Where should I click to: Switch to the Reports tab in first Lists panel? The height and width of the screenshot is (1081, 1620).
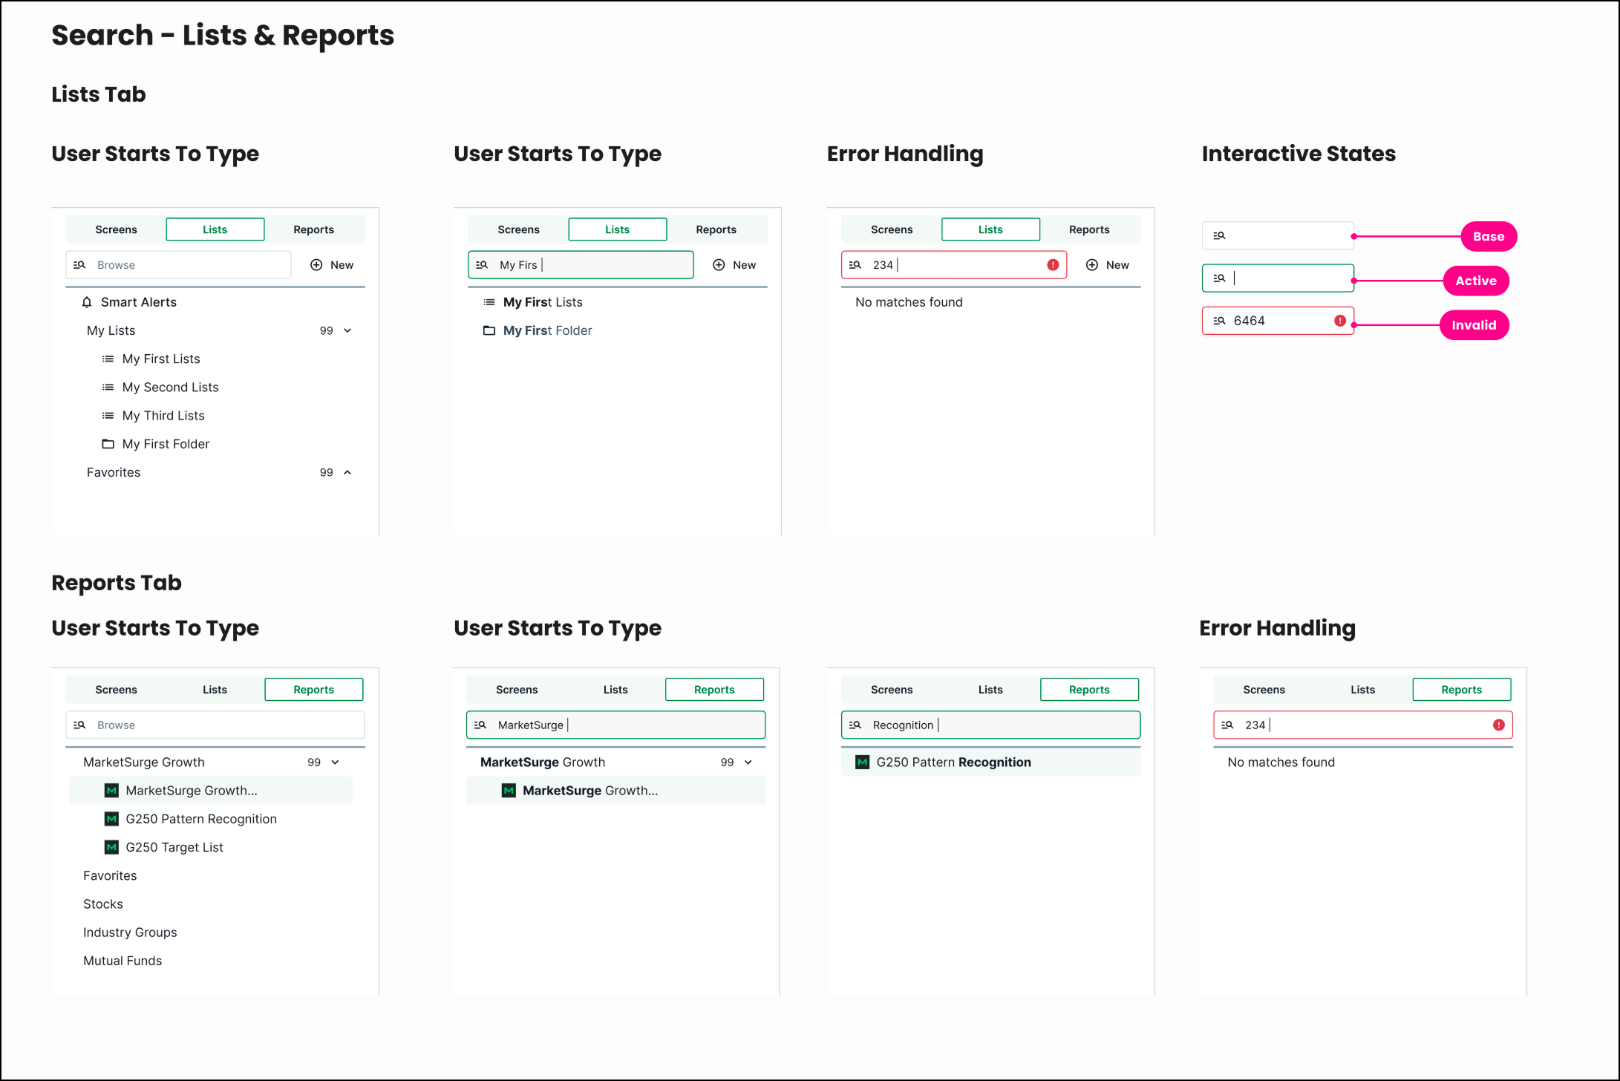tap(313, 229)
